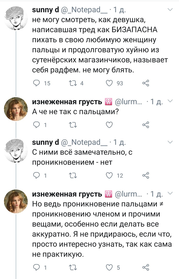
Task: Share the "А че не так с пальцами?" tweet
Action: (146, 125)
